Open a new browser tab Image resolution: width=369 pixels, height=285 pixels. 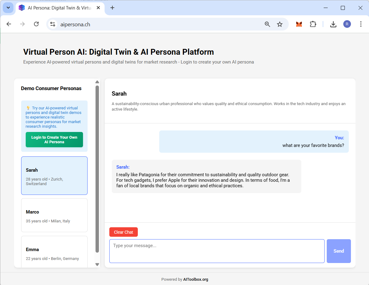pos(112,8)
